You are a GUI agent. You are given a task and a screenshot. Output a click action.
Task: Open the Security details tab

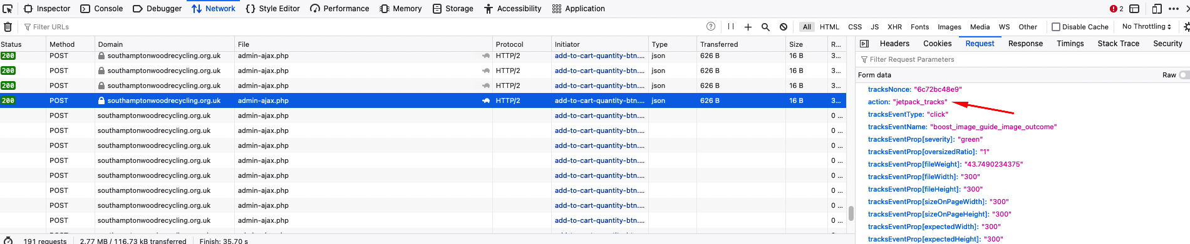[x=1167, y=44]
